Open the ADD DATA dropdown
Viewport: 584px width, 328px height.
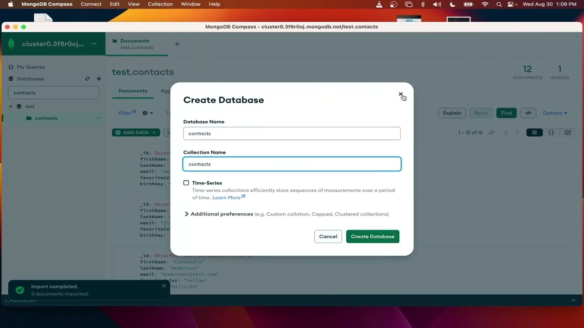click(x=136, y=133)
